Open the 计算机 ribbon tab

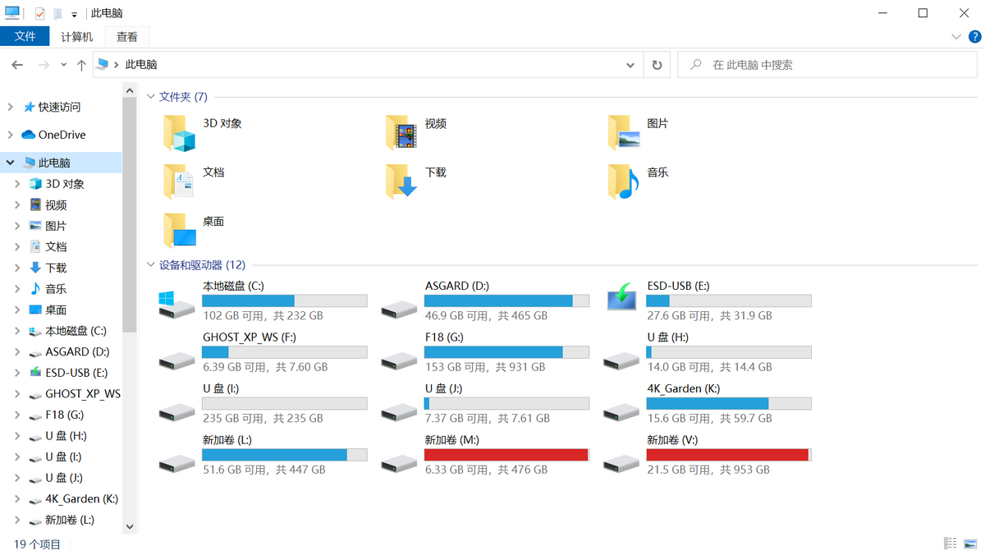[77, 37]
